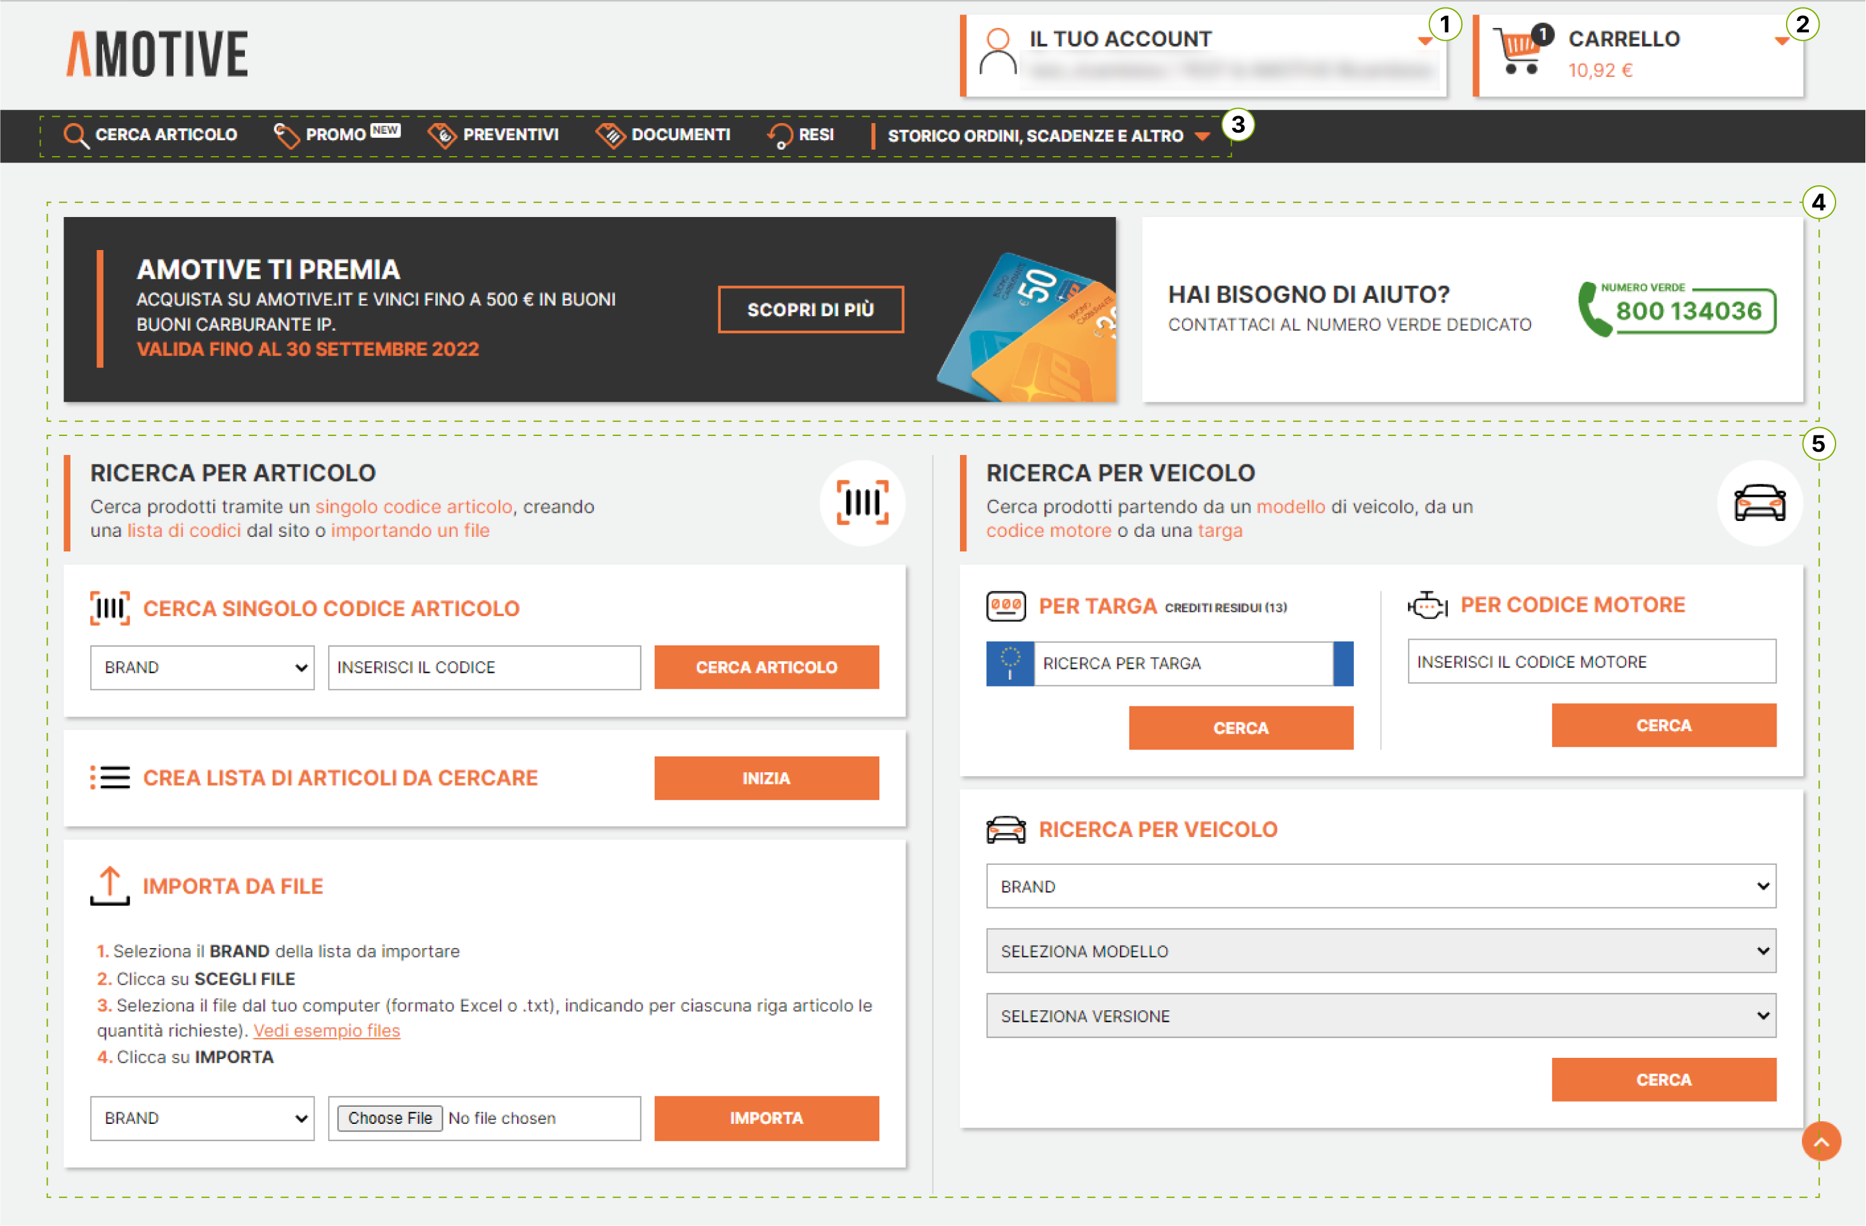The height and width of the screenshot is (1226, 1866).
Task: Open the Promo menu item
Action: click(x=336, y=135)
